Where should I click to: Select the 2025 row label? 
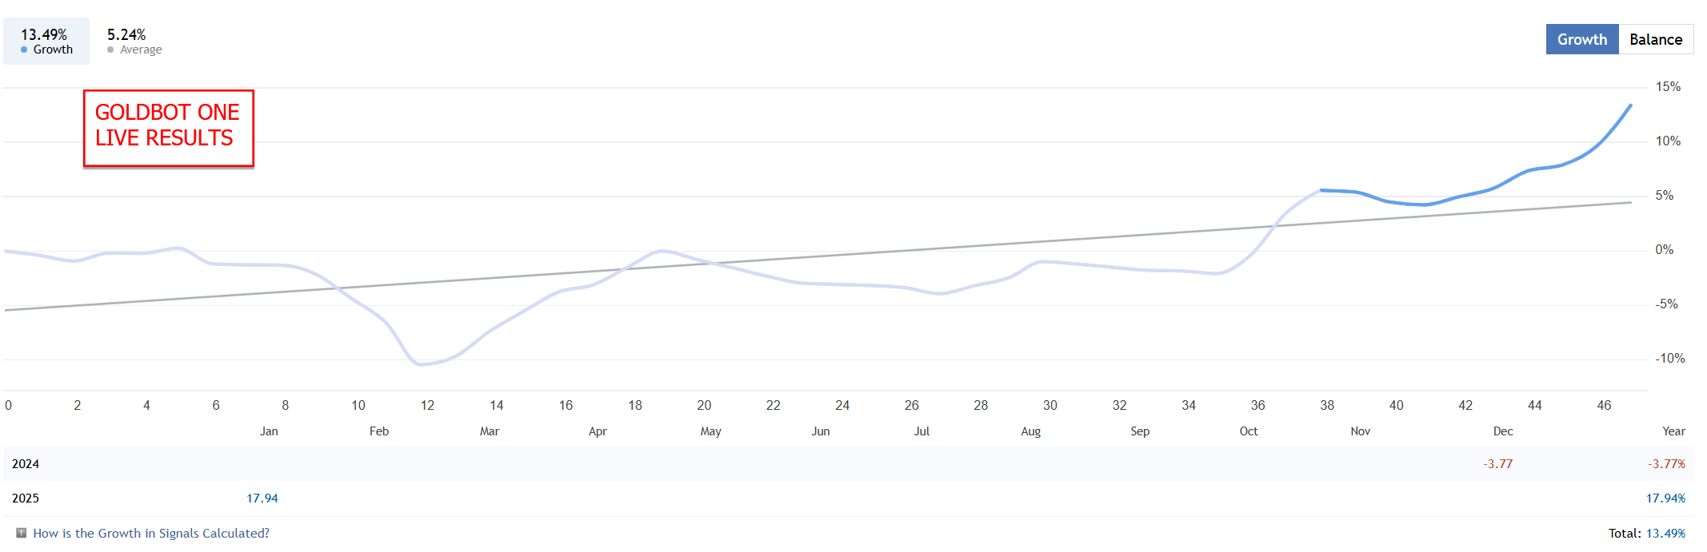(x=26, y=498)
